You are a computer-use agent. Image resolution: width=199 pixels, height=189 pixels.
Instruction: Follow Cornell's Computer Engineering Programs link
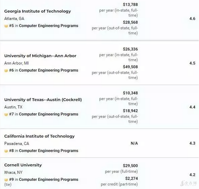pos(49,180)
